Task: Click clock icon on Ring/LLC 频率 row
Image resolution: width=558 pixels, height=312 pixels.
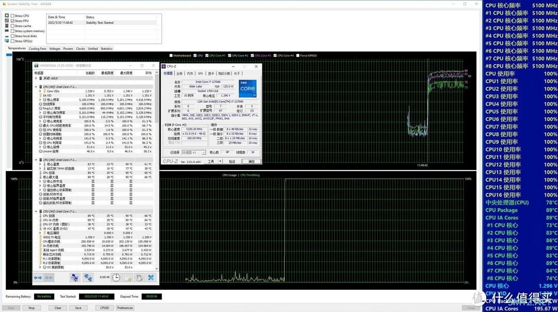Action: [41, 108]
